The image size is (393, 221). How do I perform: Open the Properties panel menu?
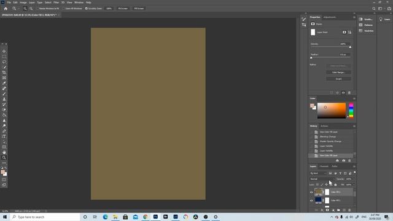[354, 17]
